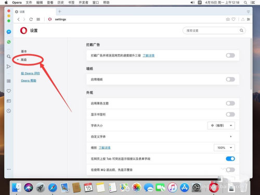Open Speed Dial from sidebar grid icon
The height and width of the screenshot is (195, 260).
coord(9,81)
